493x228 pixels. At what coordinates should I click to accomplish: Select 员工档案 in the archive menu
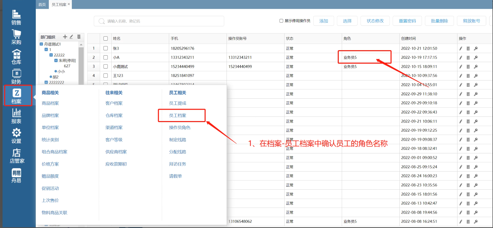click(x=178, y=116)
